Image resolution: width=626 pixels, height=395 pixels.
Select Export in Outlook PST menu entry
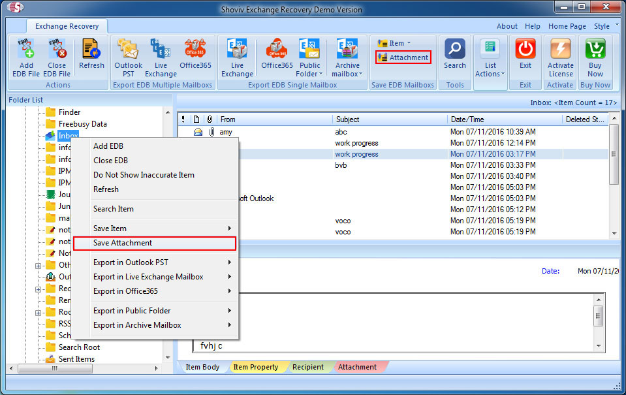131,262
